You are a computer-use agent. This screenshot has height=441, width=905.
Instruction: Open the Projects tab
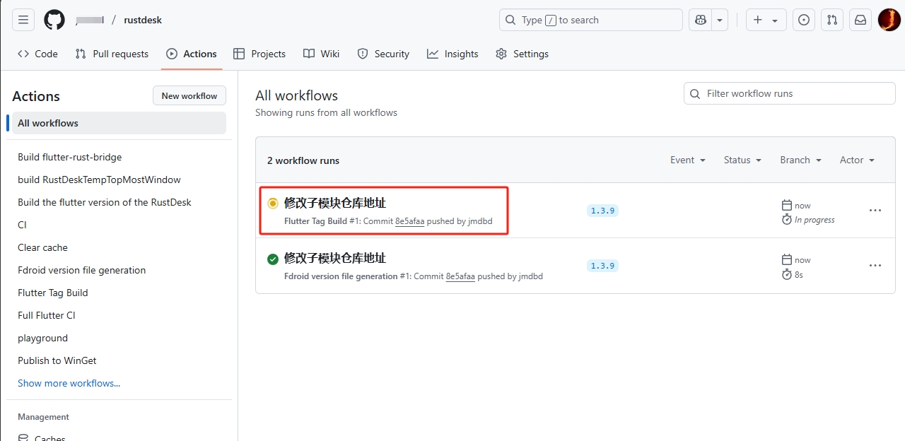259,54
